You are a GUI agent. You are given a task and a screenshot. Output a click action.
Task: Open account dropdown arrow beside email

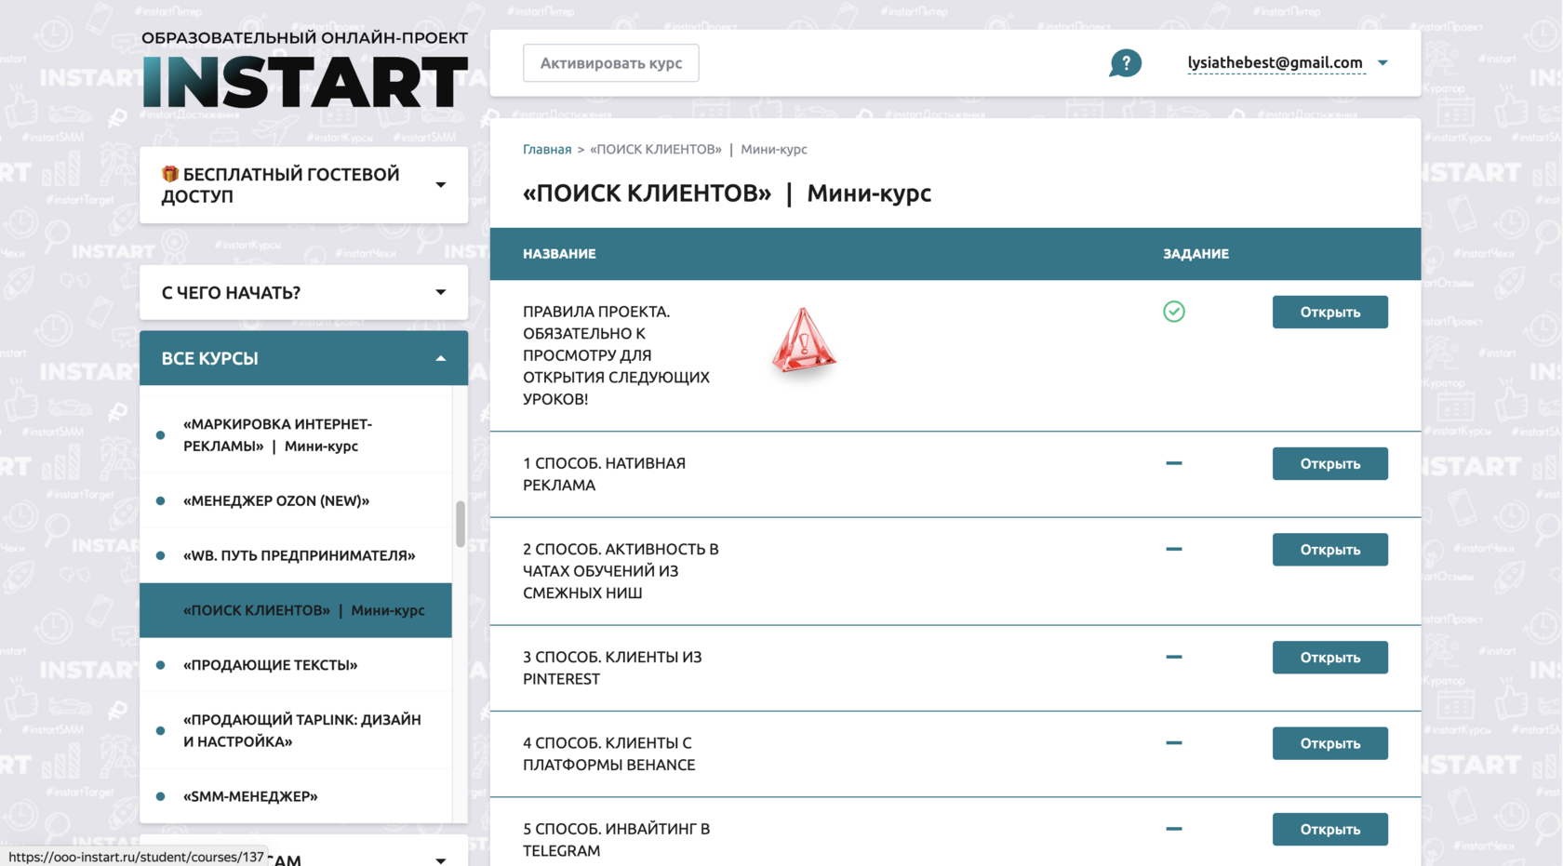(1383, 63)
